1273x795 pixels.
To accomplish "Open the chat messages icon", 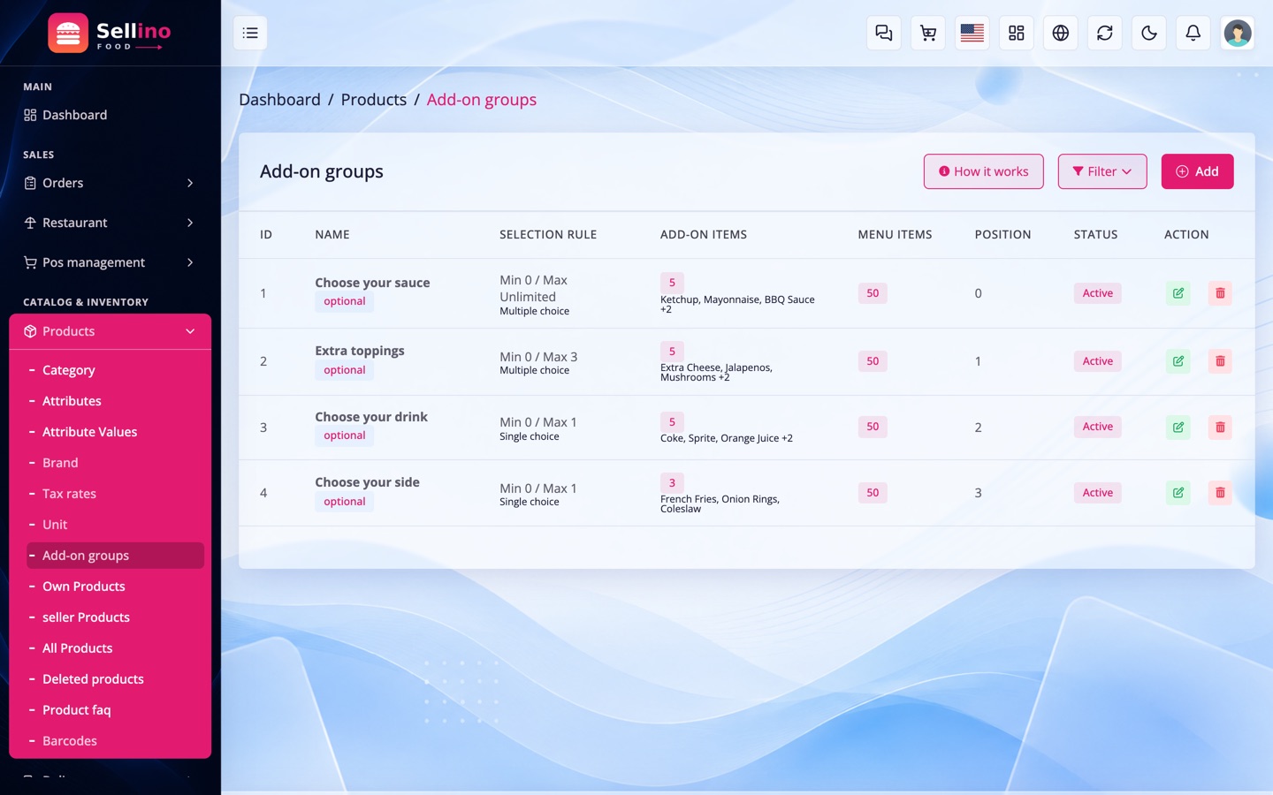I will [884, 33].
